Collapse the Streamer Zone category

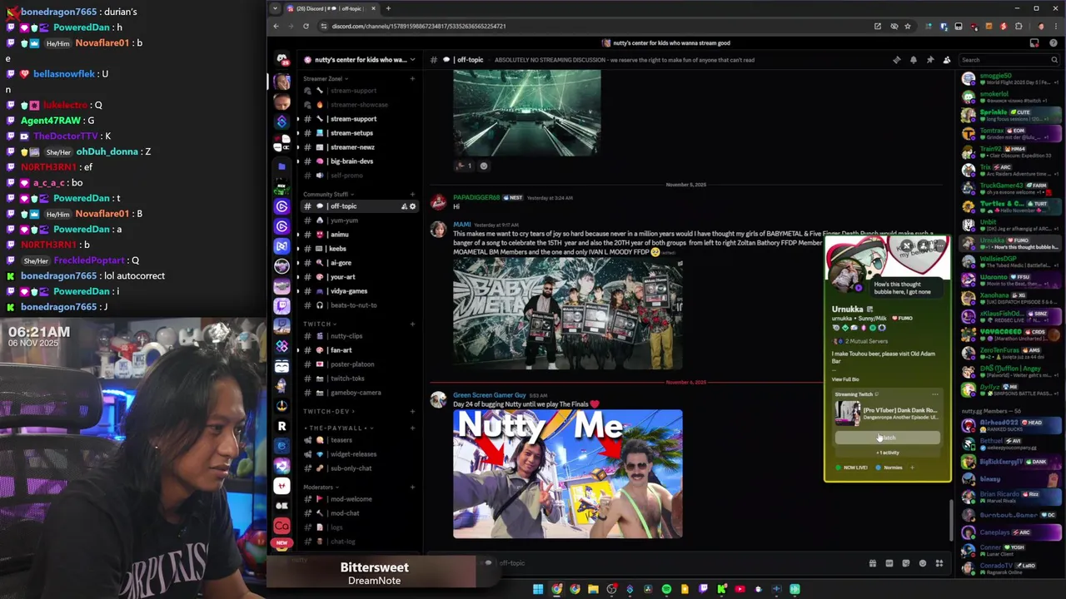click(x=325, y=79)
